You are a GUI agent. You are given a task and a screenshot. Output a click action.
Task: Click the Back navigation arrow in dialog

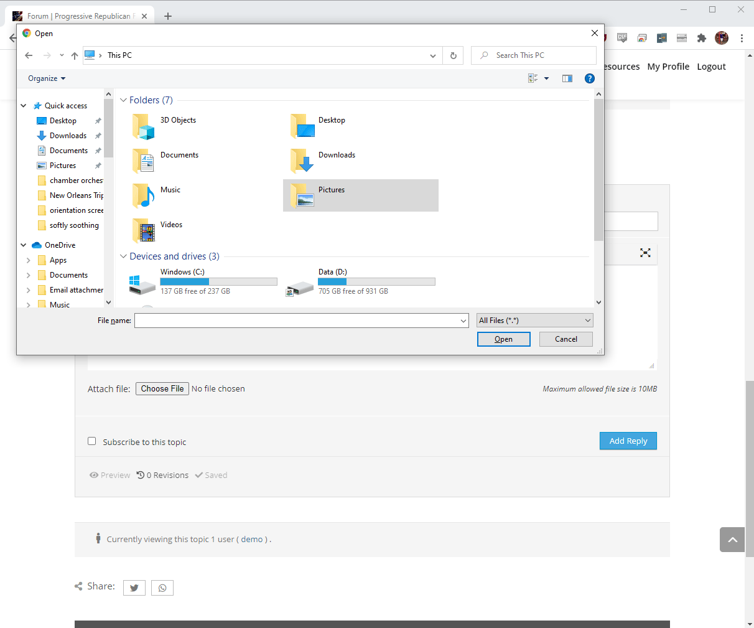(x=29, y=55)
